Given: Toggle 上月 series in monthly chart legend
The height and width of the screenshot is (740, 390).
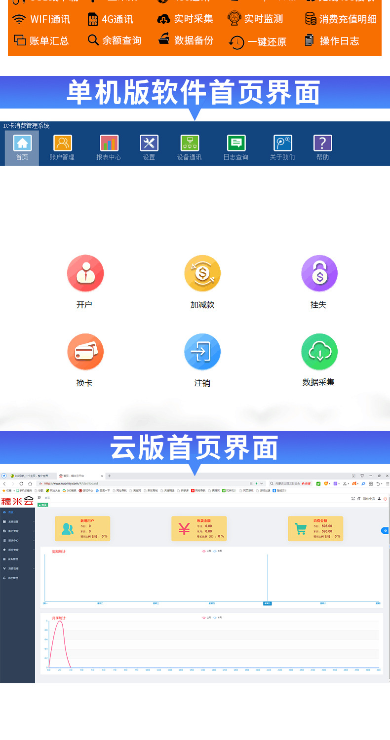Looking at the screenshot, I should coord(206,617).
